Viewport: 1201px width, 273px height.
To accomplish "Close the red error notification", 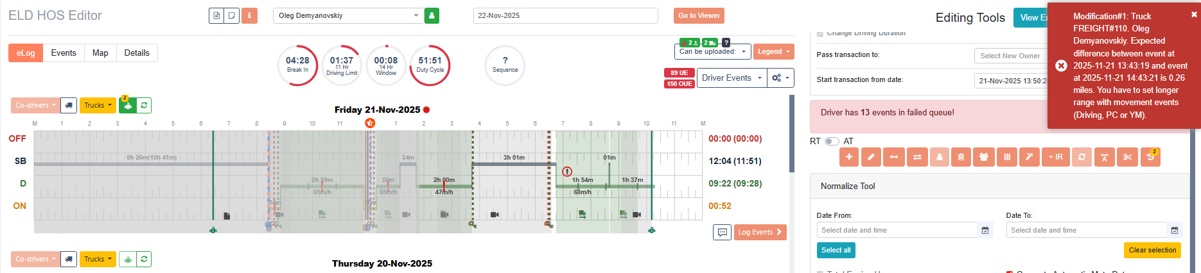I will (x=1194, y=15).
